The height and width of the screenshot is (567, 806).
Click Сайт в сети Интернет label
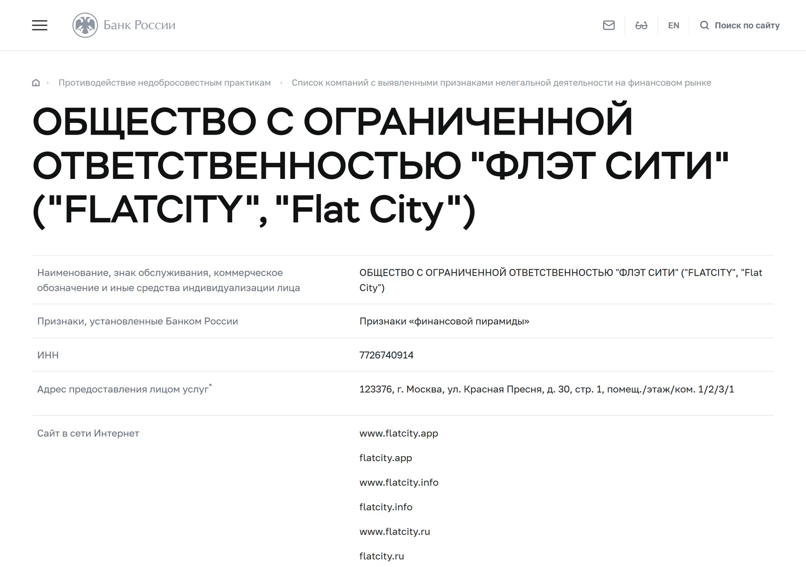point(88,433)
